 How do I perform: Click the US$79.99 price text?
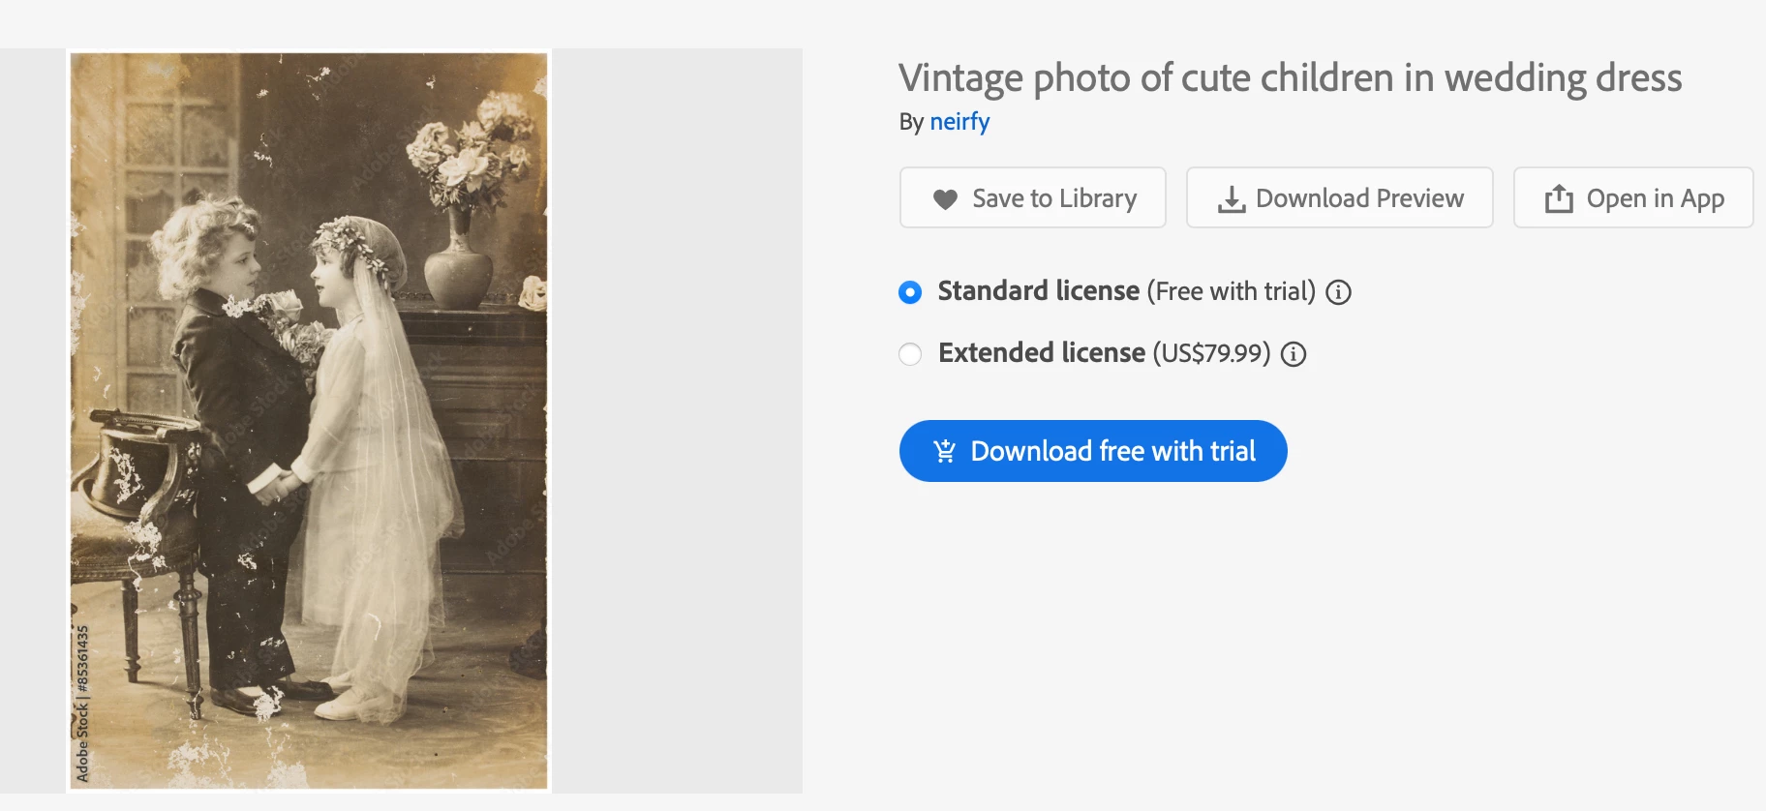(1211, 353)
